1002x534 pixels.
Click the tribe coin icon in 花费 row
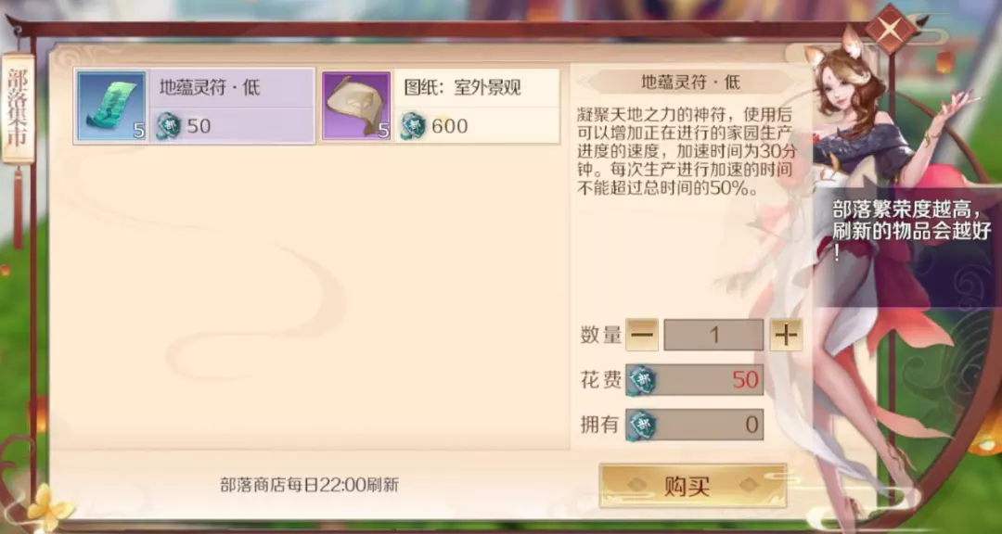tap(641, 380)
